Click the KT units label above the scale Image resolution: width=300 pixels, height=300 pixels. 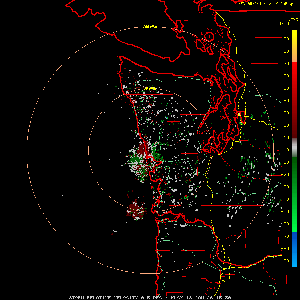[x=284, y=23]
